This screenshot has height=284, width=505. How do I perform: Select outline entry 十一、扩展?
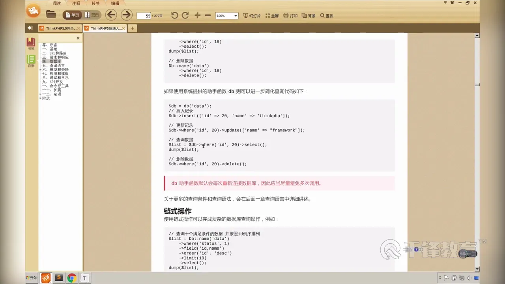pyautogui.click(x=52, y=90)
